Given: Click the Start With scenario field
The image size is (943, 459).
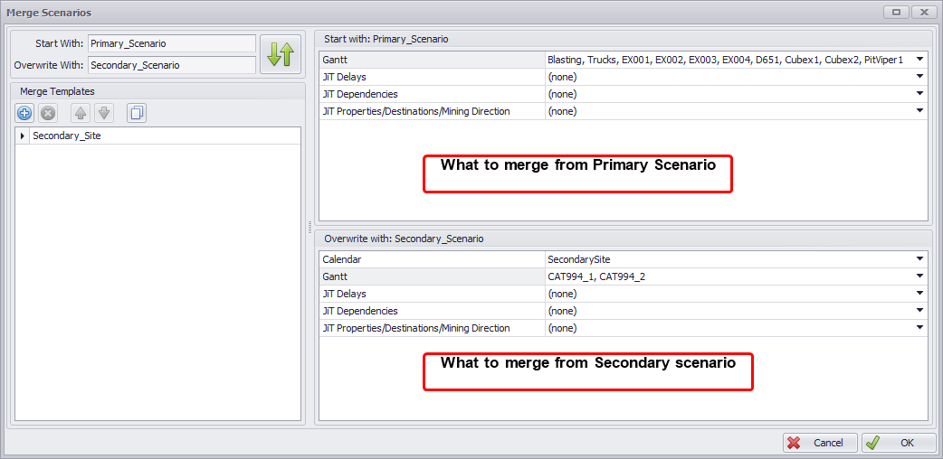Looking at the screenshot, I should click(x=172, y=43).
